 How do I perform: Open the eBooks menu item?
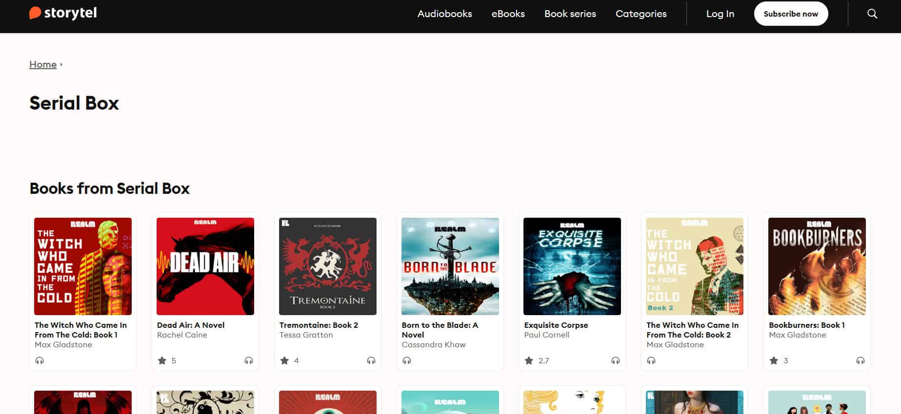[508, 14]
